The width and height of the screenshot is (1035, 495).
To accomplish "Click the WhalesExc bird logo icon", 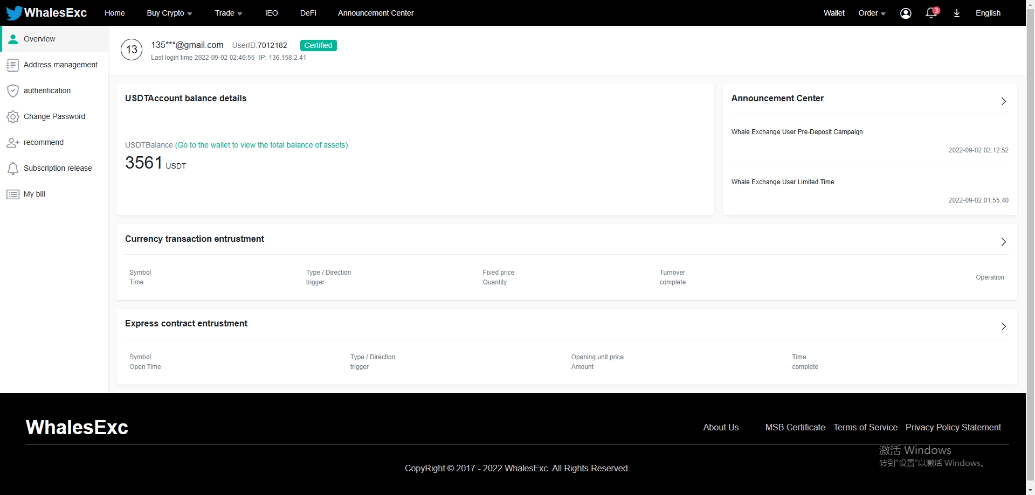I will click(14, 13).
